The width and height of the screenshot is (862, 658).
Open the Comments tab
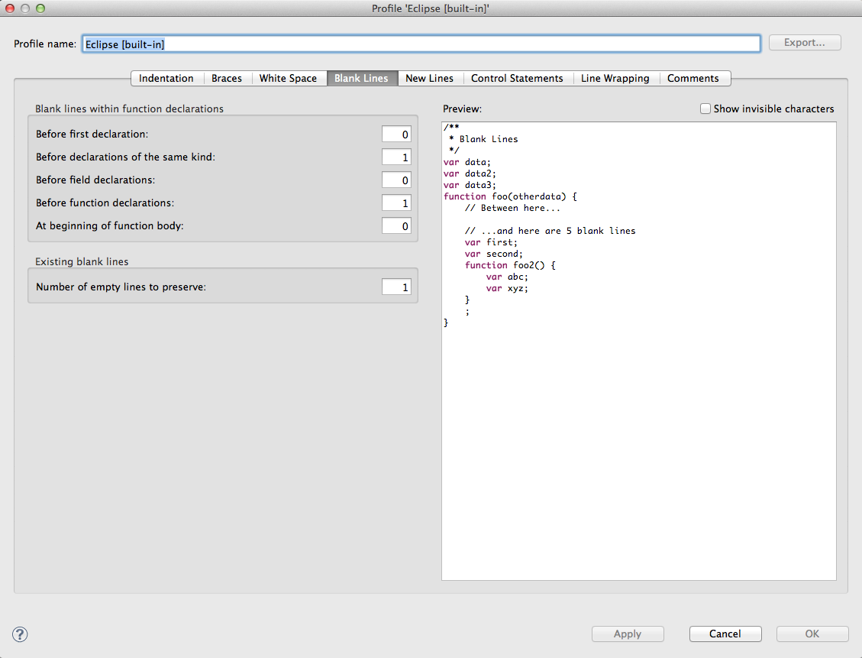coord(693,78)
